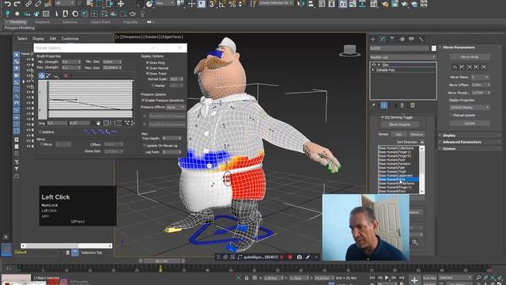Click Remove Modifier trash icon below modifier stack
The width and height of the screenshot is (506, 285).
[x=402, y=105]
